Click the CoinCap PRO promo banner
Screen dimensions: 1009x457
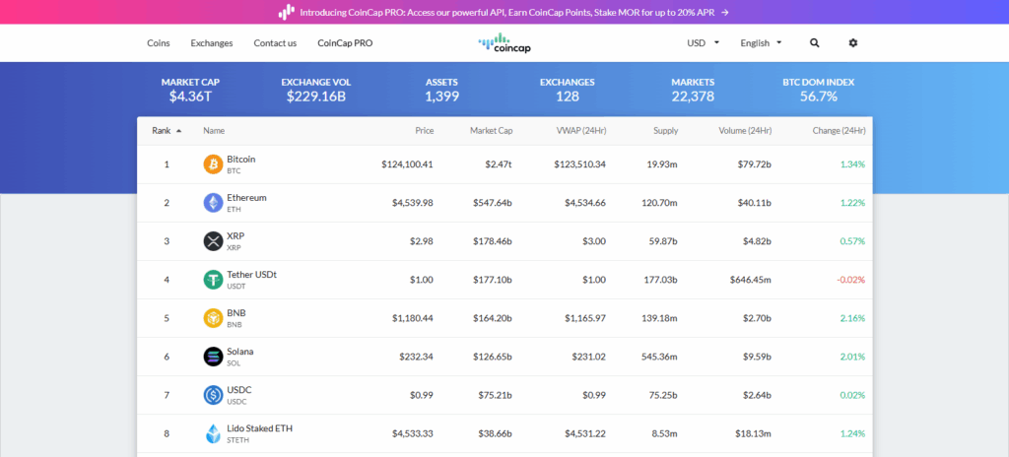pos(504,12)
